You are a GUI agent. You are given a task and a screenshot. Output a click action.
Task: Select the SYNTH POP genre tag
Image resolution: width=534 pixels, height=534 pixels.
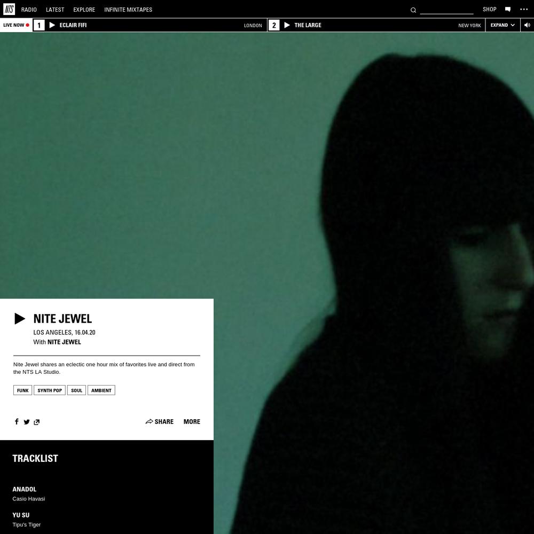click(x=50, y=390)
